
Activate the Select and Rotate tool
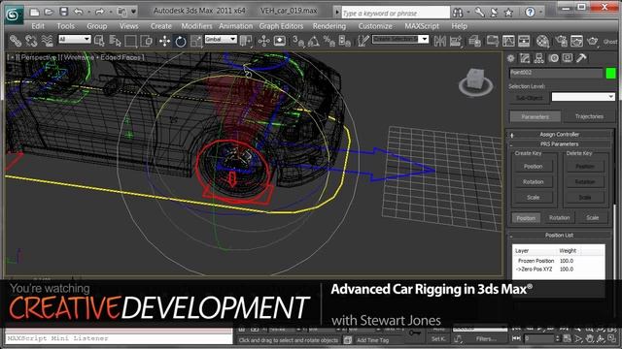pyautogui.click(x=181, y=41)
